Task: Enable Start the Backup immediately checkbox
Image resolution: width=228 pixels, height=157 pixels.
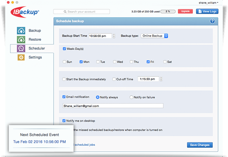Action: pyautogui.click(x=64, y=79)
